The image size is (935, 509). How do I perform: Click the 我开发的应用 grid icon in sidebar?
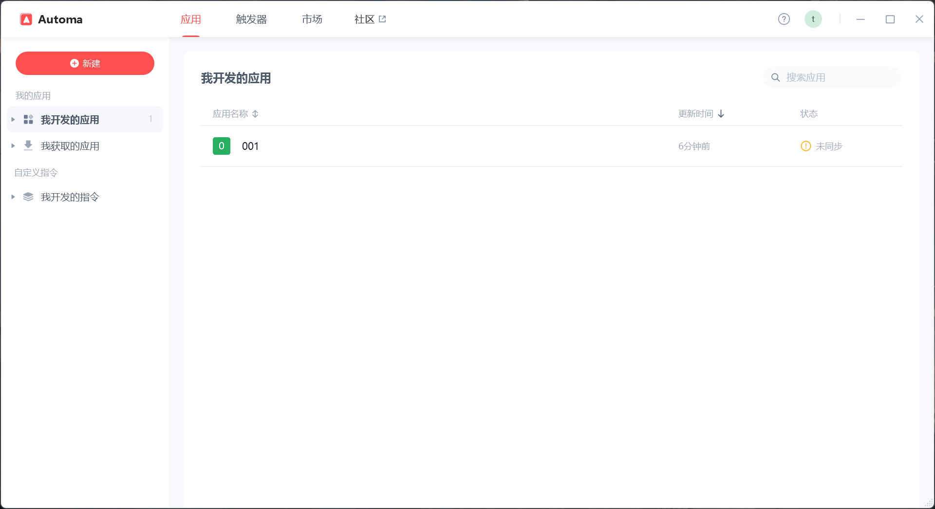(x=28, y=119)
